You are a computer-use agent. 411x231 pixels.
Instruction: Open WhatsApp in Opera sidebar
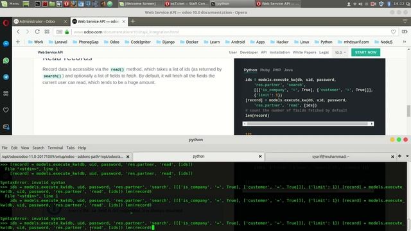pos(6,60)
